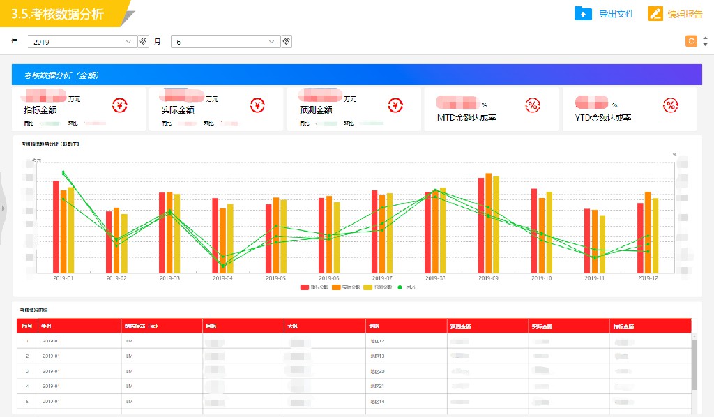Click the yuan icon on 实际金额 card
Viewport: 714px width, 417px height.
[258, 105]
